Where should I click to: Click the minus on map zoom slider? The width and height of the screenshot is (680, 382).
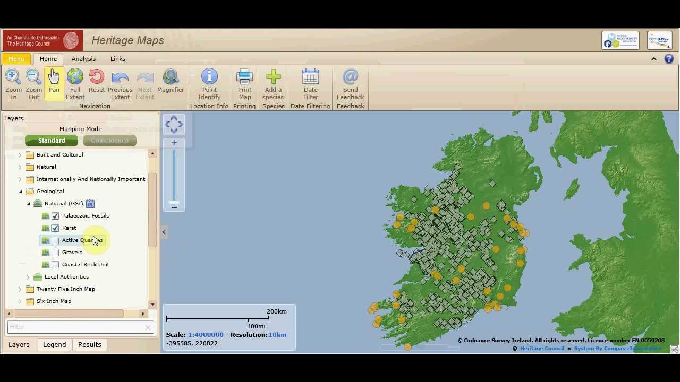tap(174, 207)
